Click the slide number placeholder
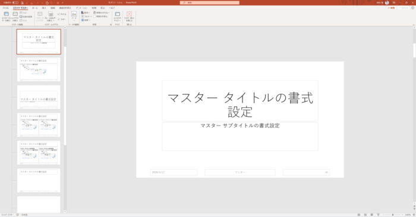This screenshot has height=217, width=416. (x=306, y=173)
